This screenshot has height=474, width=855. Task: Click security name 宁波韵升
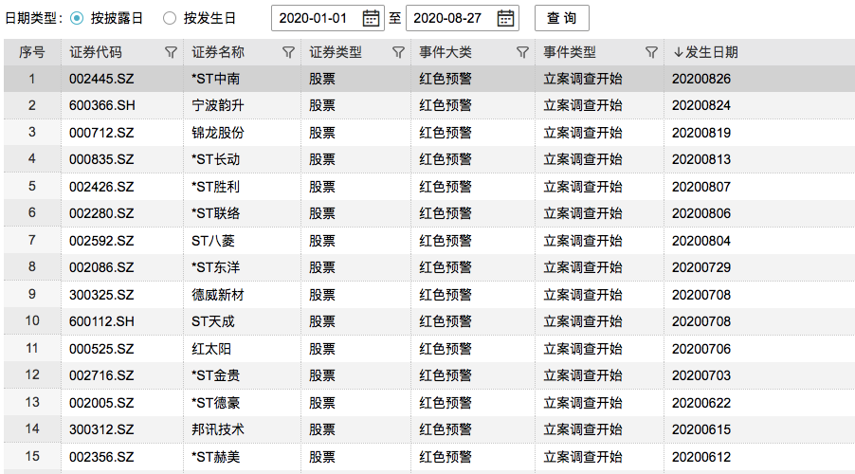pyautogui.click(x=218, y=105)
